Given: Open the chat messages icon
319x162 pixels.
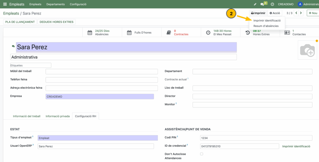Looking at the screenshot, I should coord(263,4).
